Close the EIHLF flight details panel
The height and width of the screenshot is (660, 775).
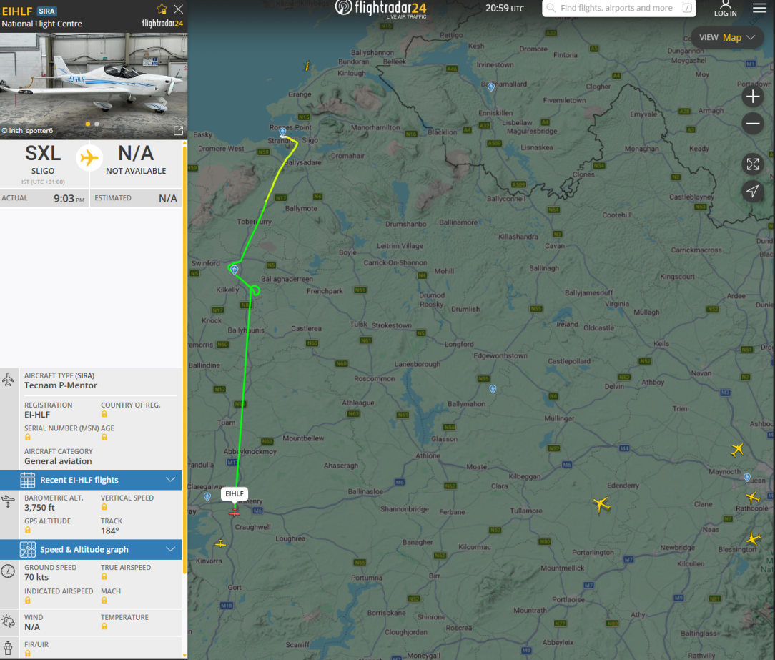coord(179,9)
